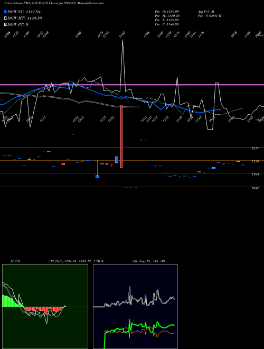Select the DOW MT: 1143.33 label
The image size is (264, 349).
coord(25,18)
